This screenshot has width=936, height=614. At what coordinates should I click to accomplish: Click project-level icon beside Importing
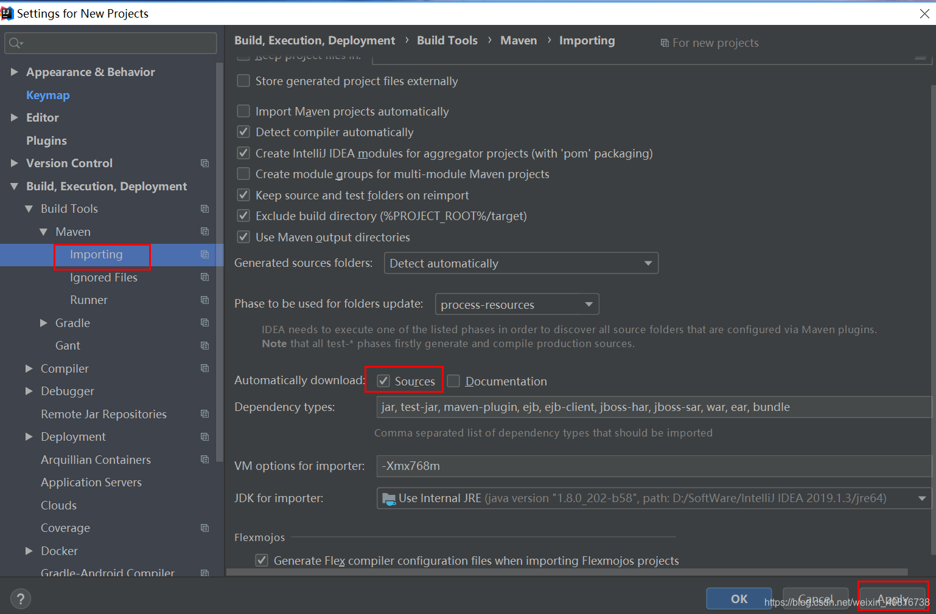click(204, 254)
